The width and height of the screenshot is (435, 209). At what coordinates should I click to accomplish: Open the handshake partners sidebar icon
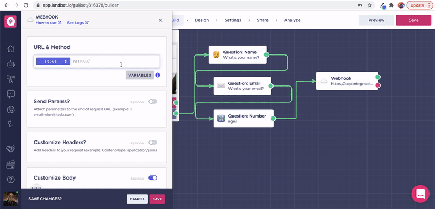10,149
